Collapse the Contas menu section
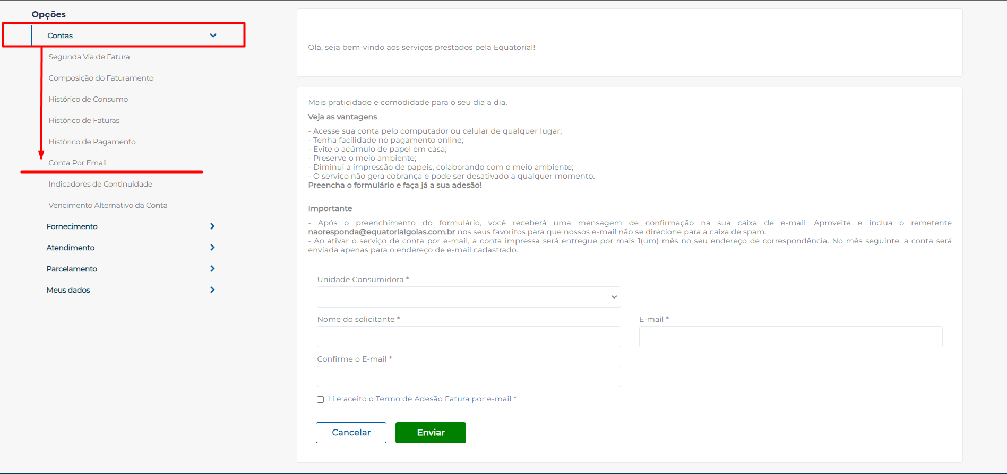 pyautogui.click(x=213, y=36)
